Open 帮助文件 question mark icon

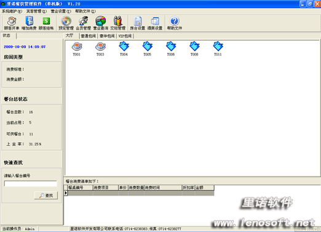pyautogui.click(x=175, y=23)
